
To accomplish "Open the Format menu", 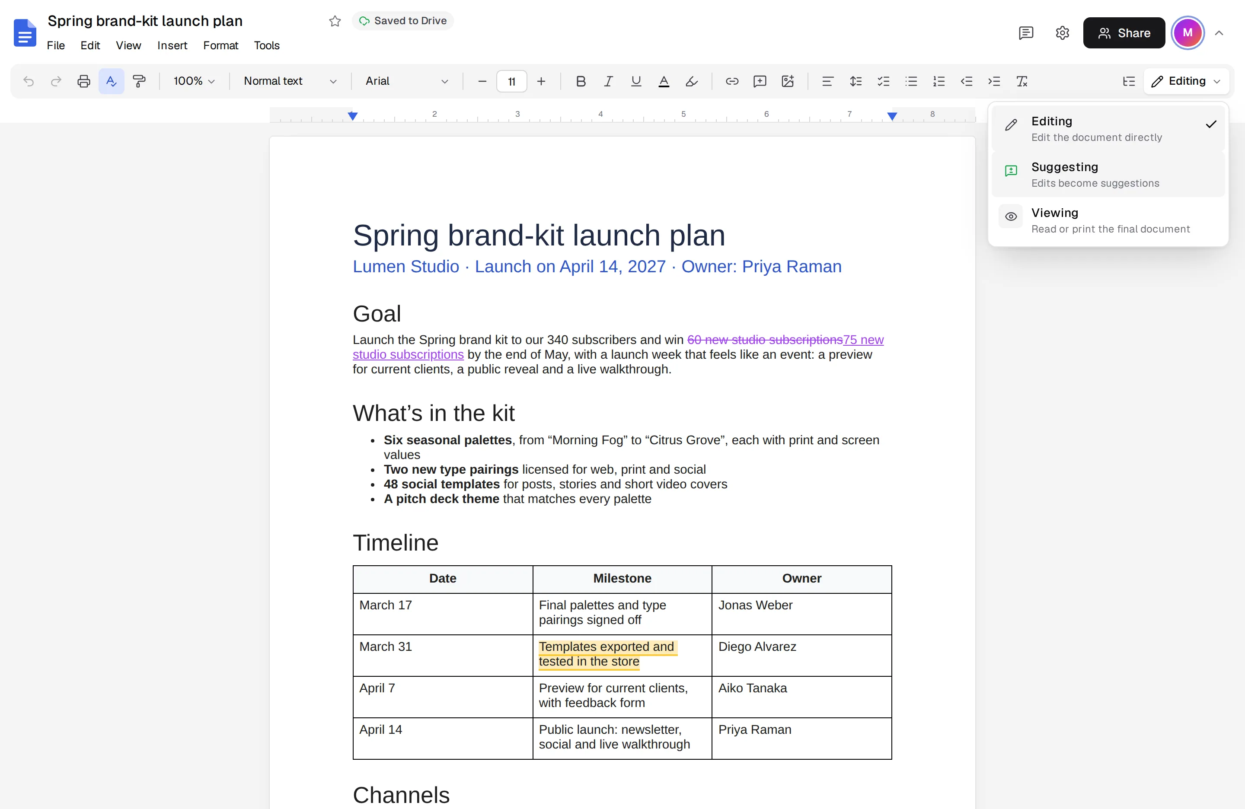I will pyautogui.click(x=220, y=45).
